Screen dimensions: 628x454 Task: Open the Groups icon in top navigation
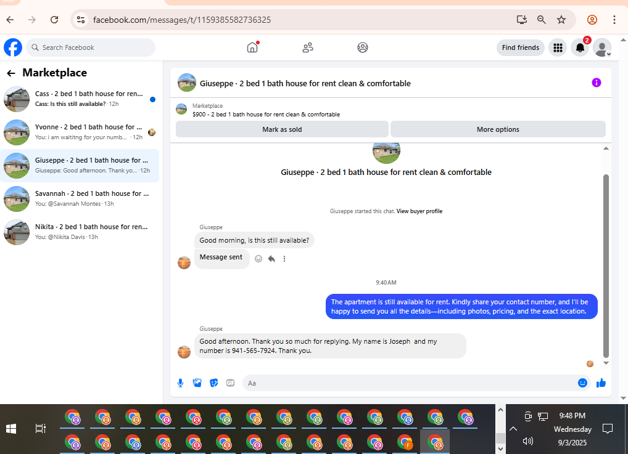coord(363,47)
